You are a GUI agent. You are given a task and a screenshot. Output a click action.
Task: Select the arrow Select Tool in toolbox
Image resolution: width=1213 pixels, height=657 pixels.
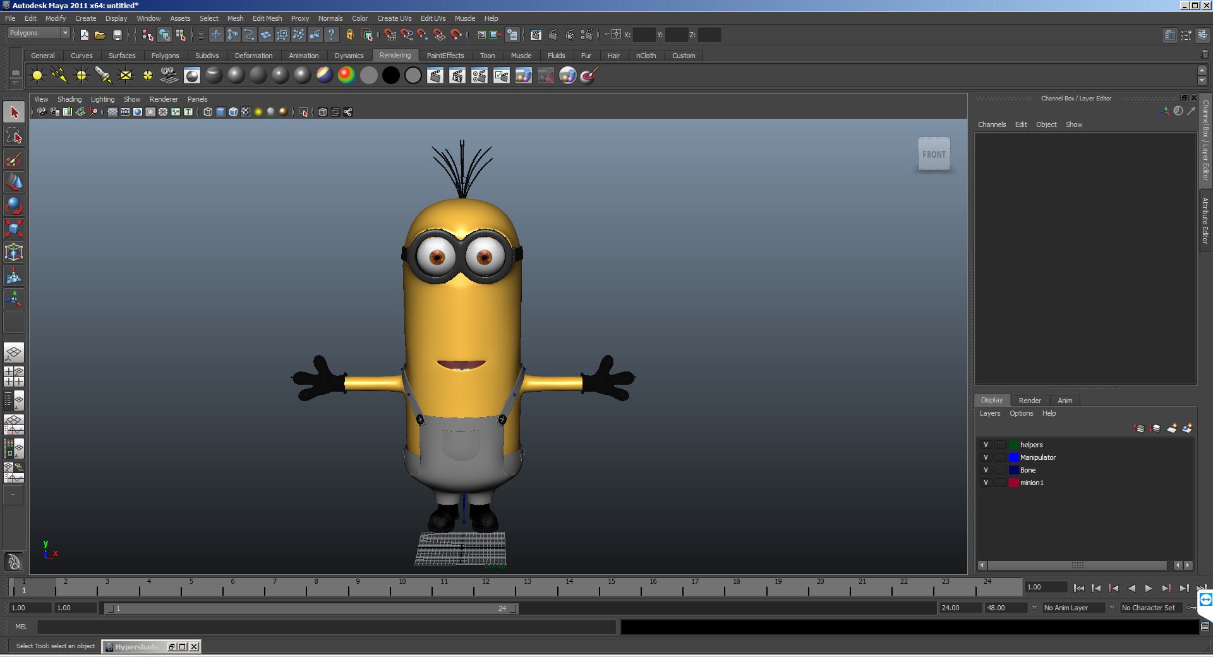point(14,112)
